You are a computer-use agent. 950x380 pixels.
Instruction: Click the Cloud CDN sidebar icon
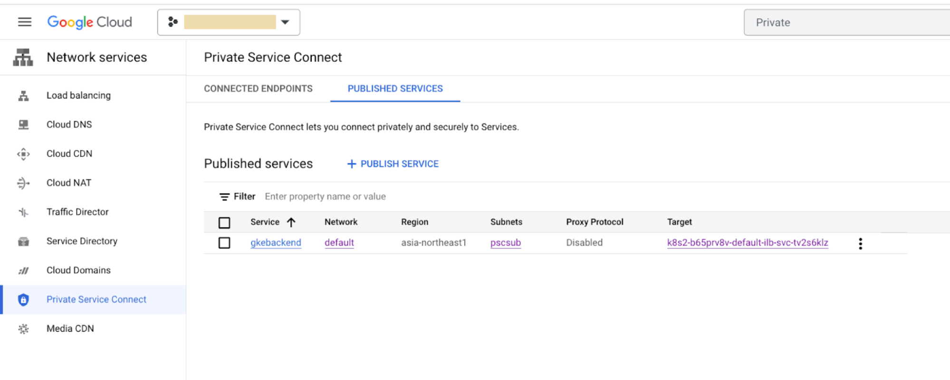(23, 154)
